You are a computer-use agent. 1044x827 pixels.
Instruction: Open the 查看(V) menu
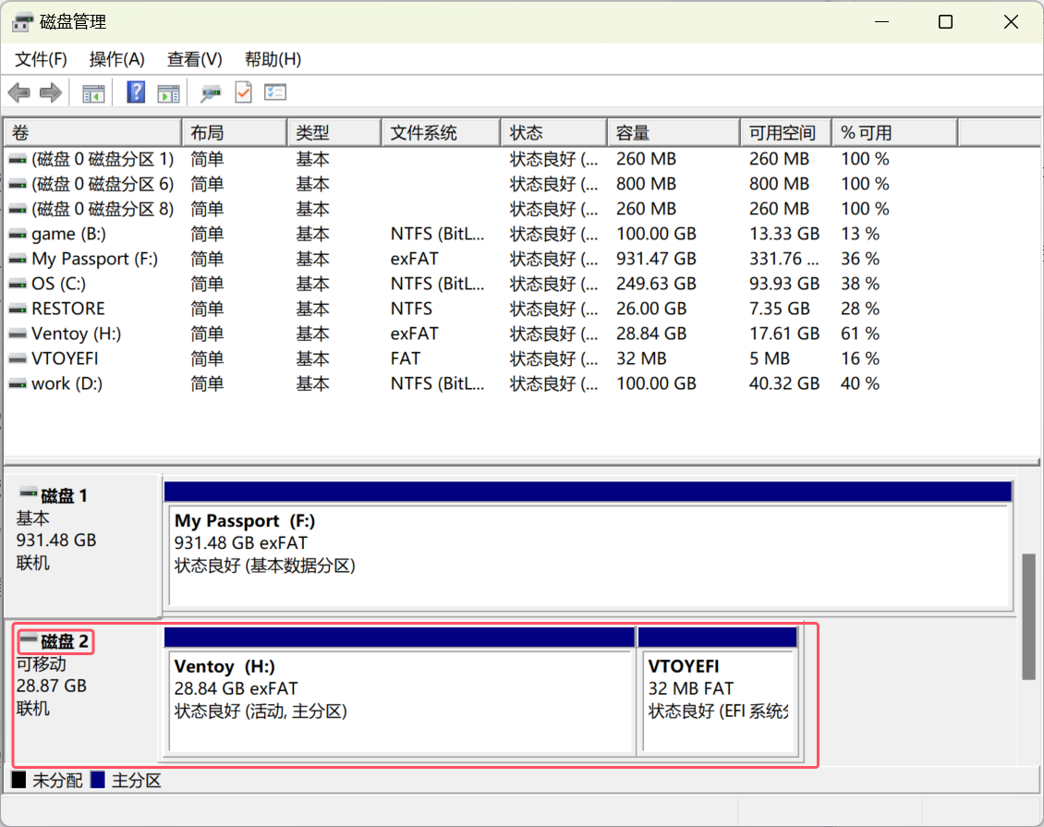[194, 59]
